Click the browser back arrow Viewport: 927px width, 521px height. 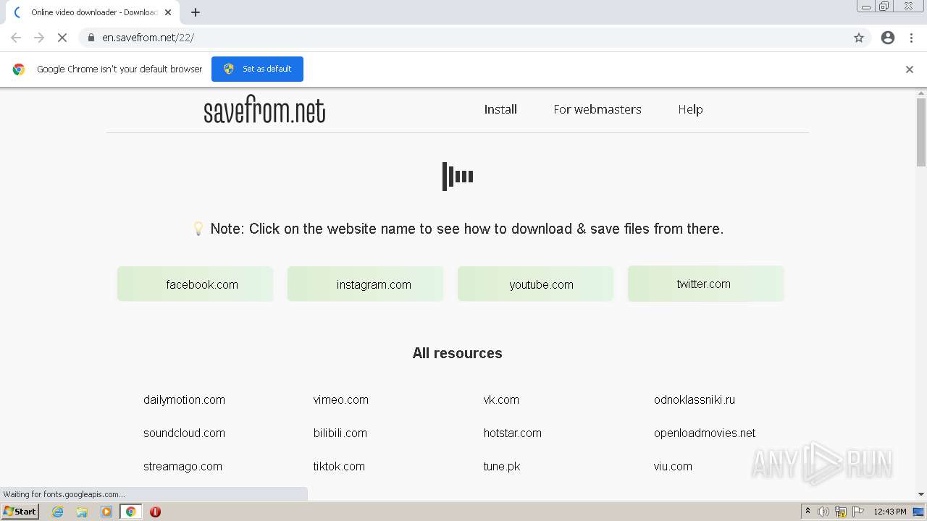16,38
